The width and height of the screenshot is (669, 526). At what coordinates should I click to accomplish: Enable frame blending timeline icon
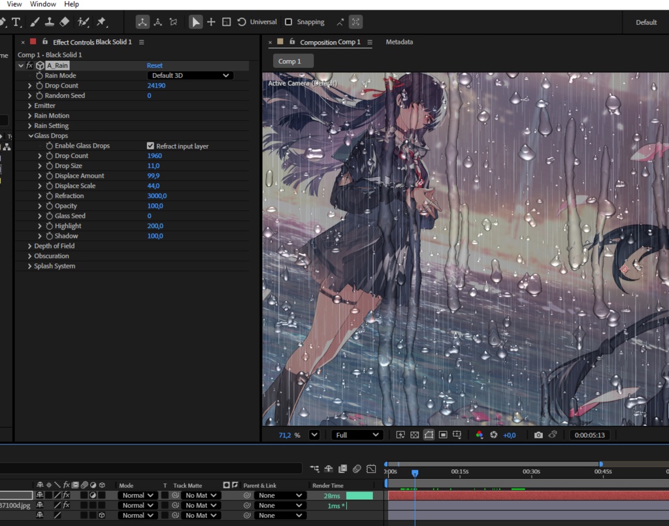342,469
